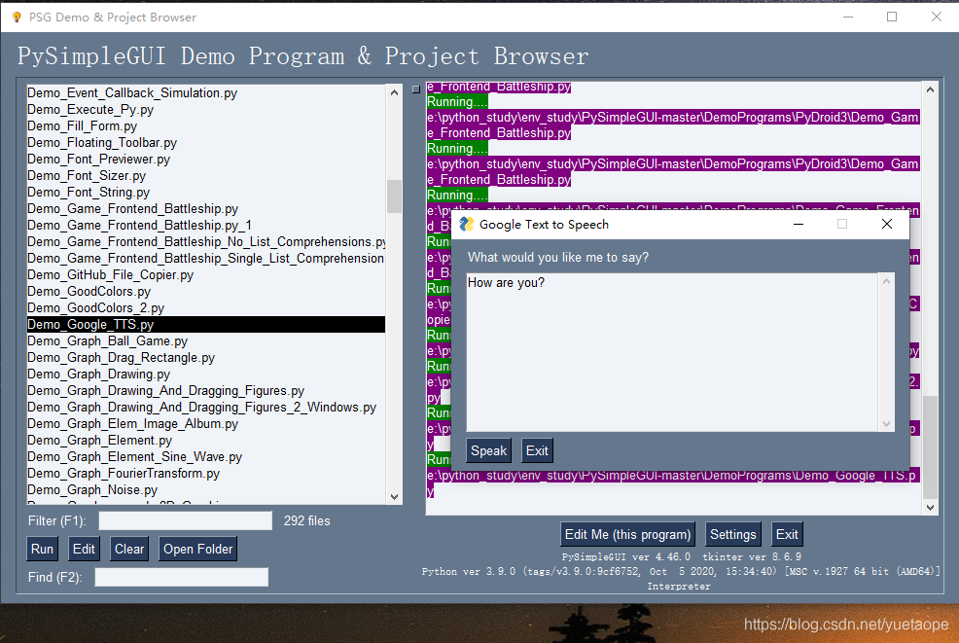Image resolution: width=959 pixels, height=643 pixels.
Task: Click Edit Me (this program) button
Action: pos(627,534)
